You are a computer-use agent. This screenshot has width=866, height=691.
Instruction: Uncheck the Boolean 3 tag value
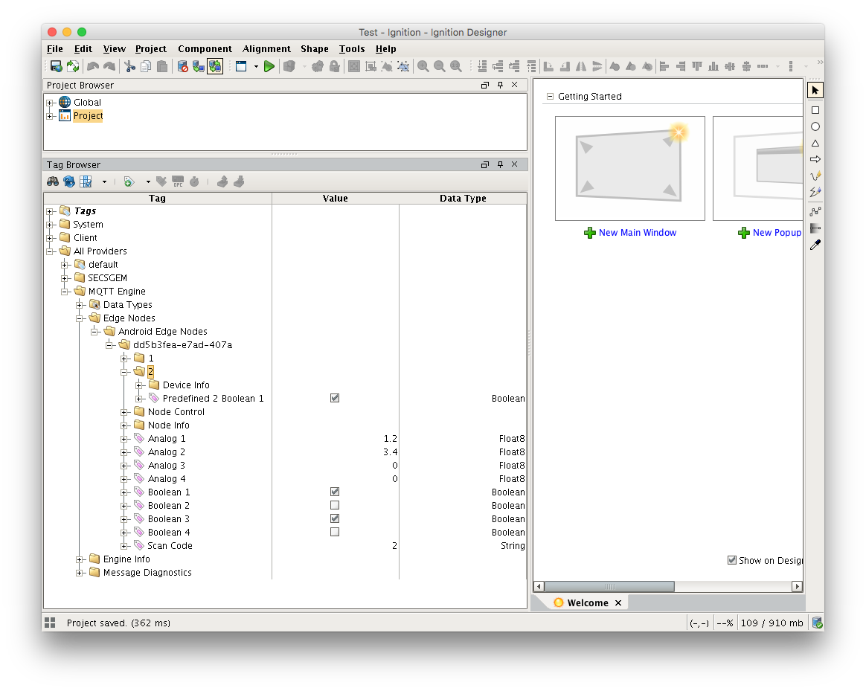[335, 518]
